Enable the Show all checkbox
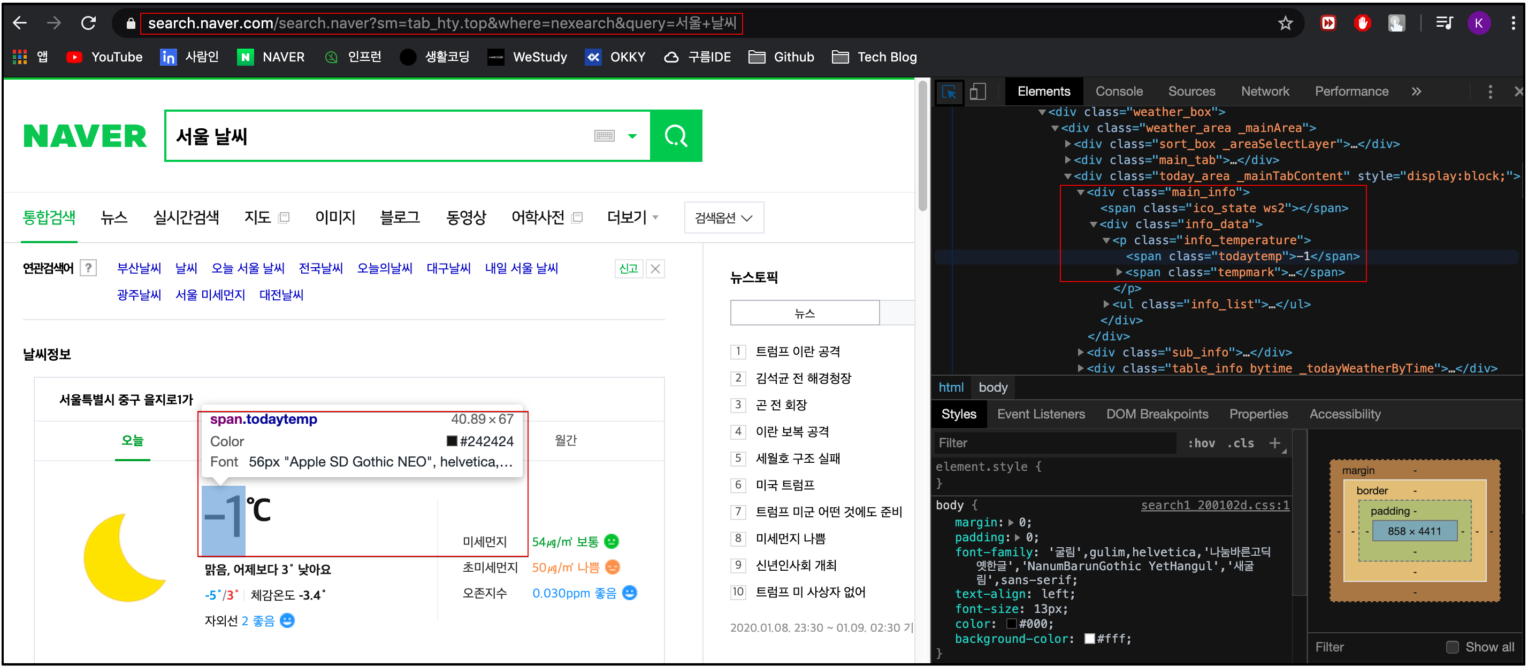This screenshot has height=668, width=1528. (1452, 647)
